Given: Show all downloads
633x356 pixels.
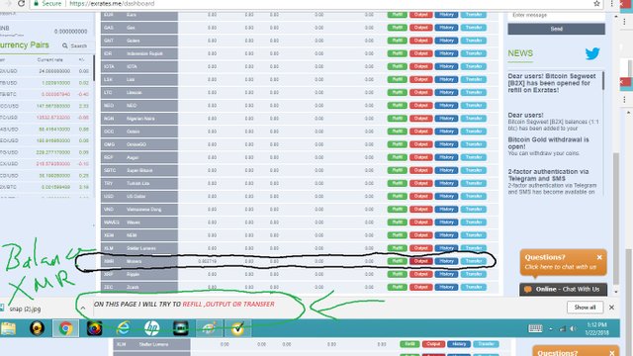Looking at the screenshot, I should pyautogui.click(x=585, y=308).
